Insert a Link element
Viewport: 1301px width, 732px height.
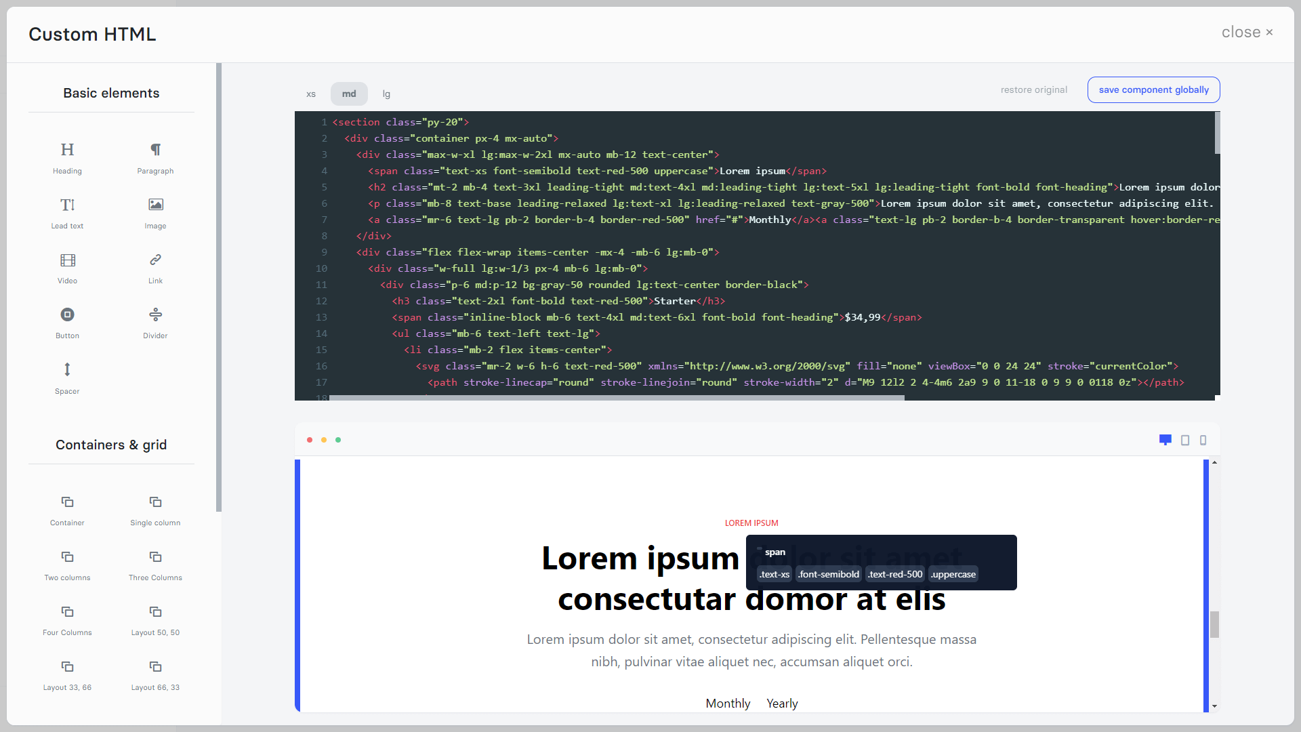point(155,267)
